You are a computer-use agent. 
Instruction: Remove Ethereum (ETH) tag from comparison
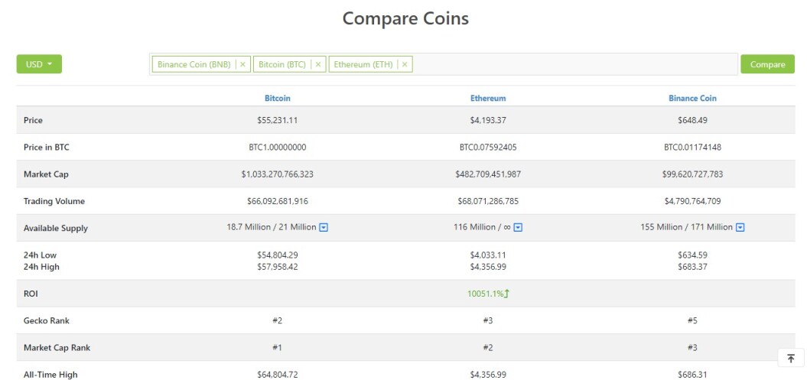click(x=405, y=64)
